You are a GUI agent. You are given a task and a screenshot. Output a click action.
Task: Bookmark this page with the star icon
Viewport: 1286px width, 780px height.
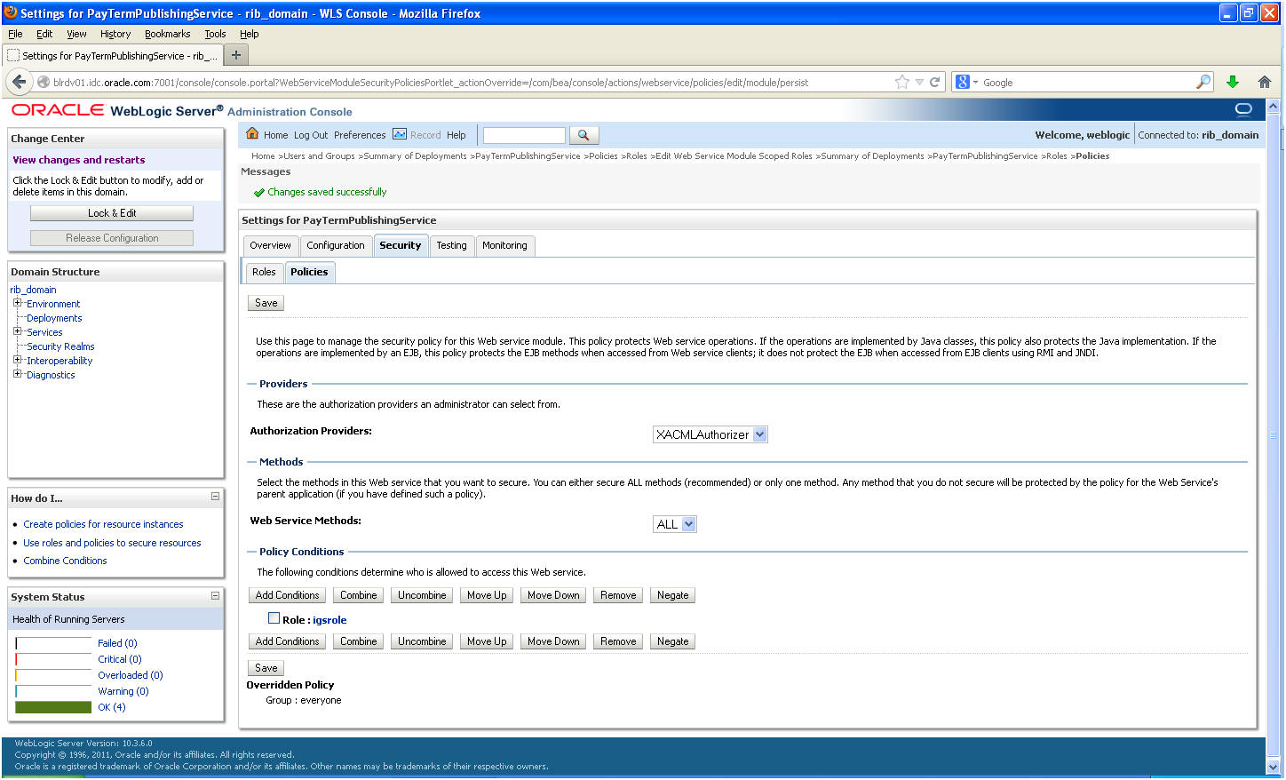[902, 82]
